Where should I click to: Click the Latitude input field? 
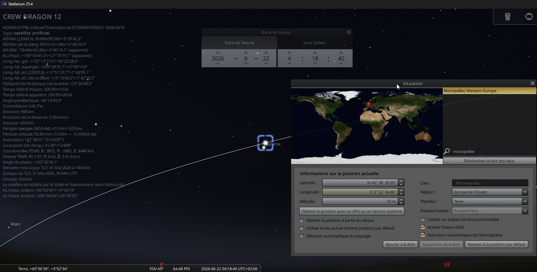[x=360, y=183]
